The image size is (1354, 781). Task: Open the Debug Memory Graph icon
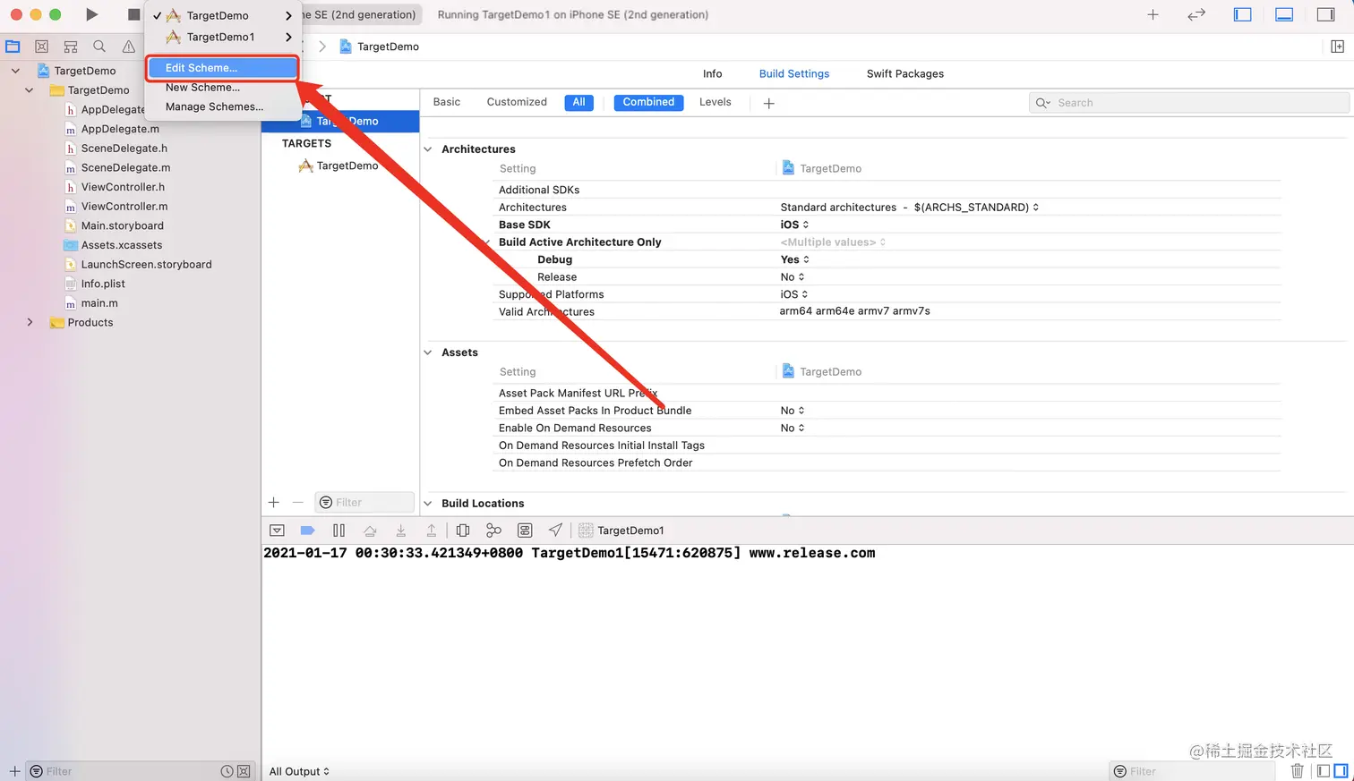click(493, 531)
